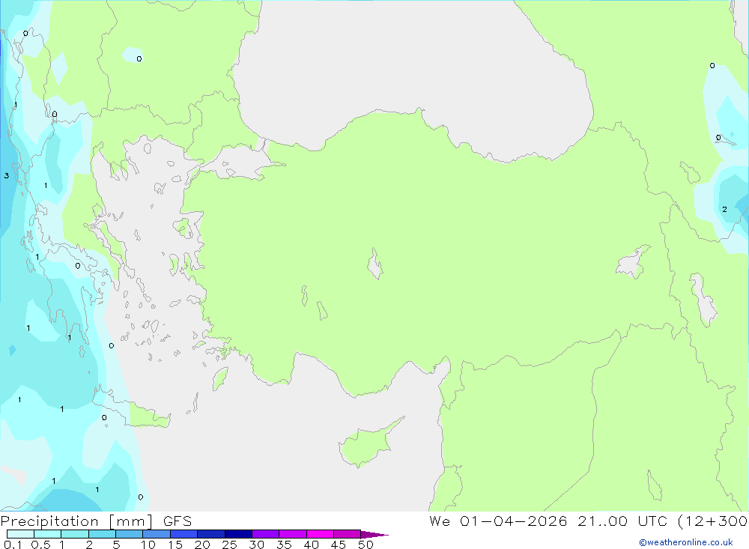Choose the magenta swatch between 40 and 45
749x549 pixels.
click(320, 534)
